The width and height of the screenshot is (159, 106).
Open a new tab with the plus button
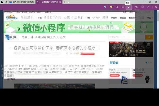pyautogui.click(x=65, y=2)
